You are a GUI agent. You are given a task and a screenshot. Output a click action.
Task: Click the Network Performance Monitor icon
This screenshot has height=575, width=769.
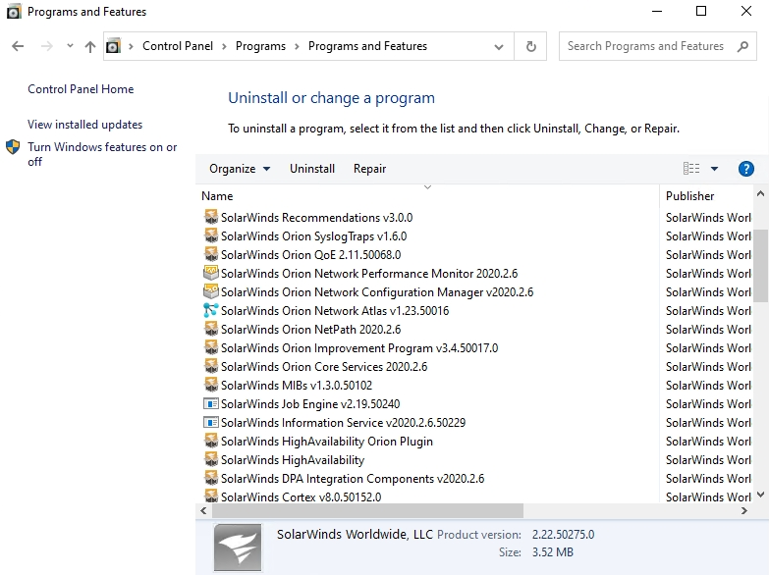[x=210, y=274]
